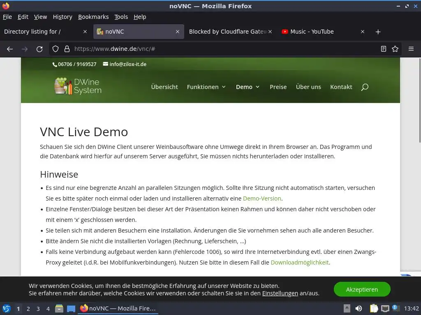Open the Preise page
The image size is (421, 315).
(278, 87)
